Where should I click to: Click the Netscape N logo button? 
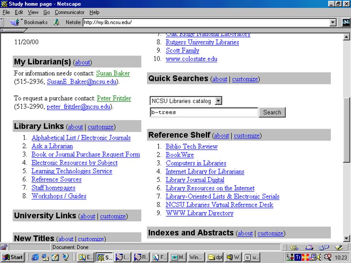click(x=346, y=22)
